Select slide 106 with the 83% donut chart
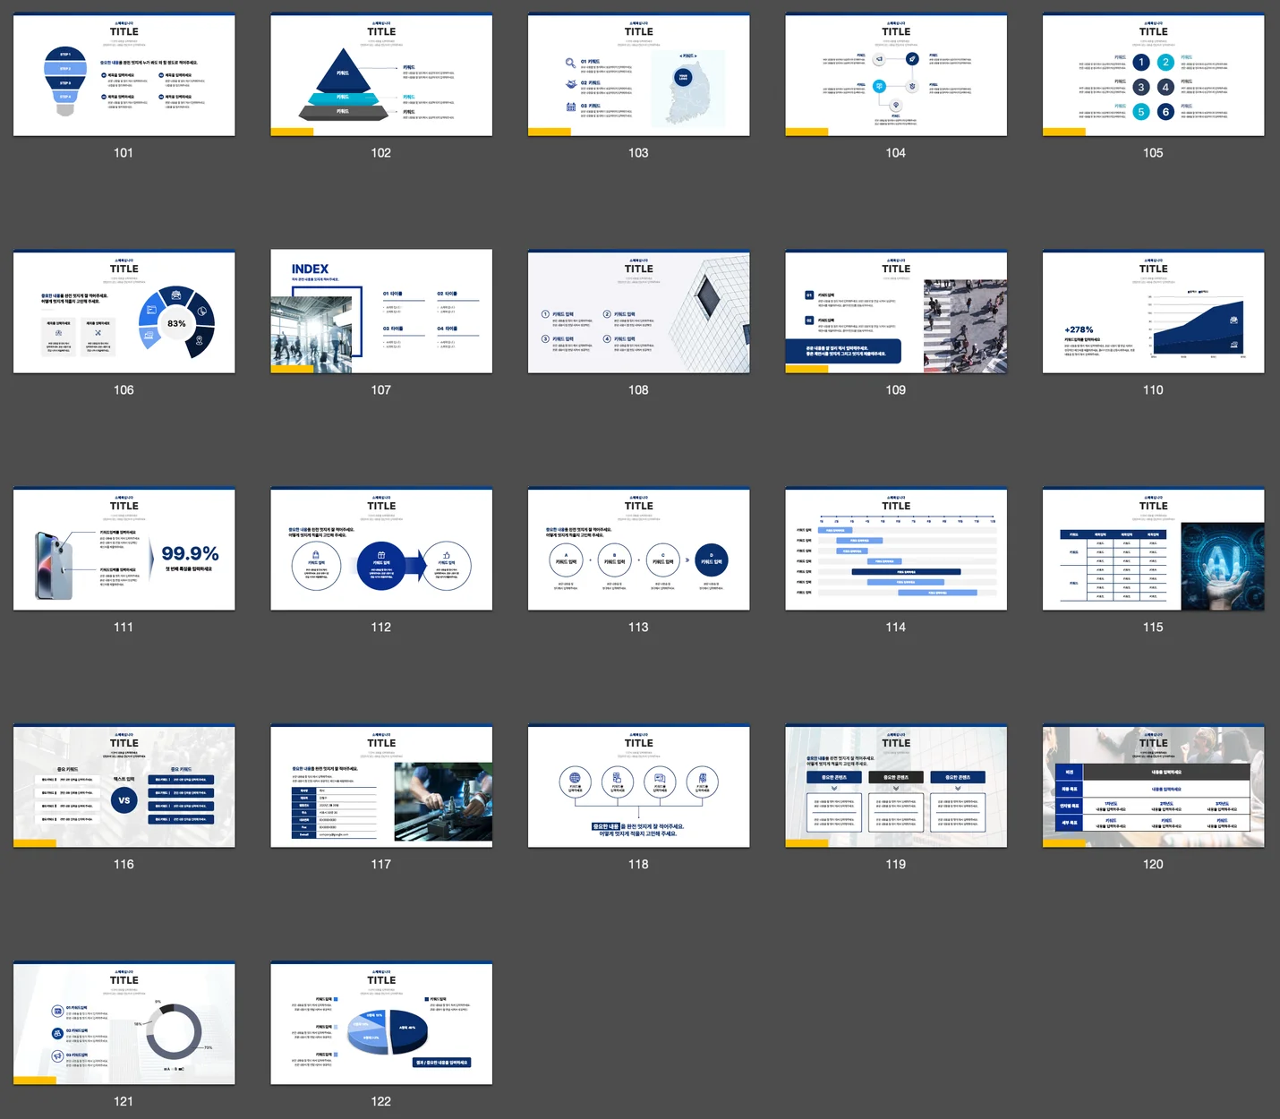 tap(124, 312)
